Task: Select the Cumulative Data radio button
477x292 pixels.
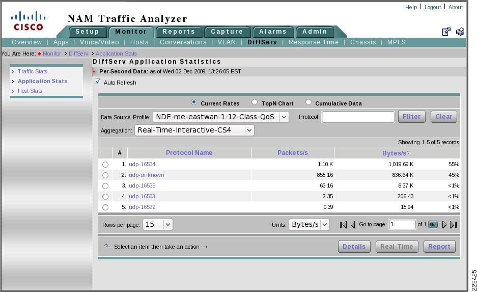Action: (308, 102)
